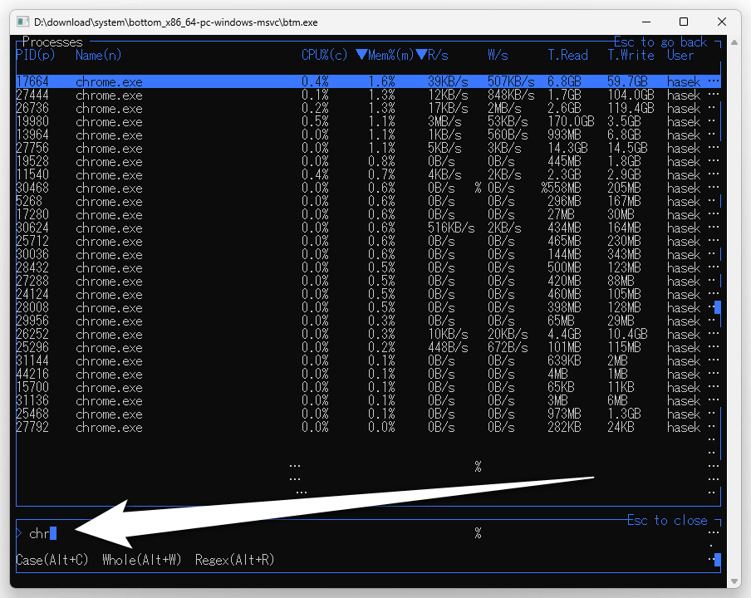Select process row with PID 31136
The height and width of the screenshot is (598, 751).
[x=368, y=400]
